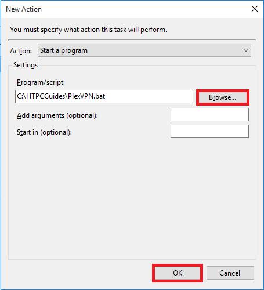The width and height of the screenshot is (264, 290).
Task: Focus the Start in (optional) text box
Action: (x=209, y=132)
